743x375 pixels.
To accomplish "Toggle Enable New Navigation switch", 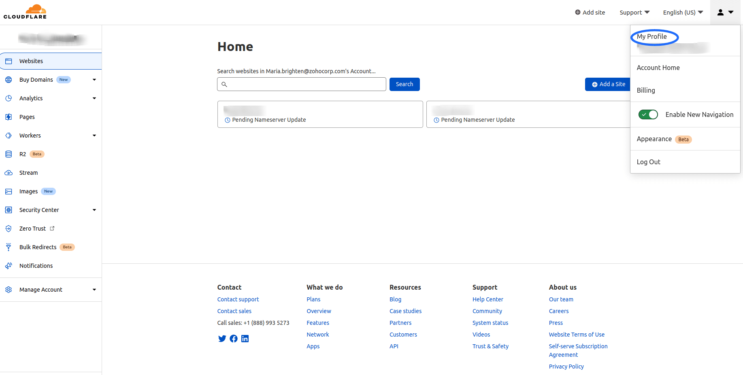I will pos(648,114).
